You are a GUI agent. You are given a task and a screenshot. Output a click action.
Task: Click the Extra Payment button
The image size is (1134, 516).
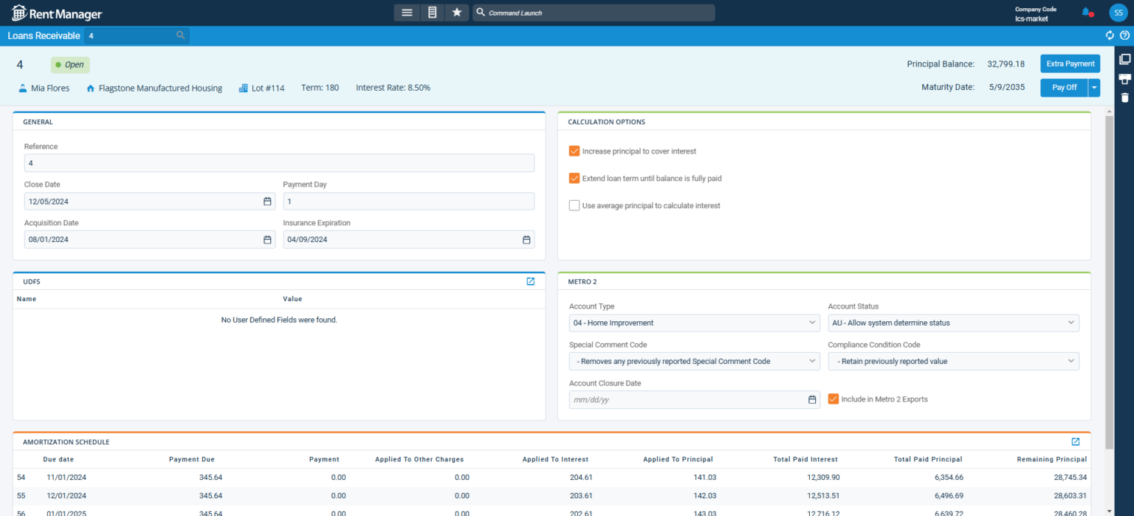point(1070,64)
